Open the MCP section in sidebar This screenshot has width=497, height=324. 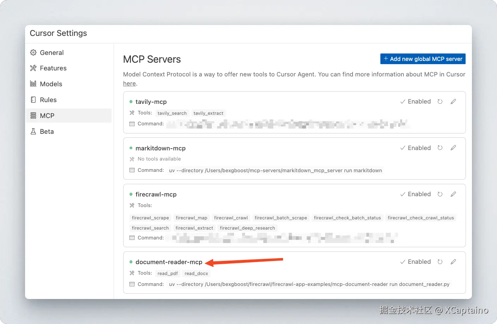(x=48, y=116)
